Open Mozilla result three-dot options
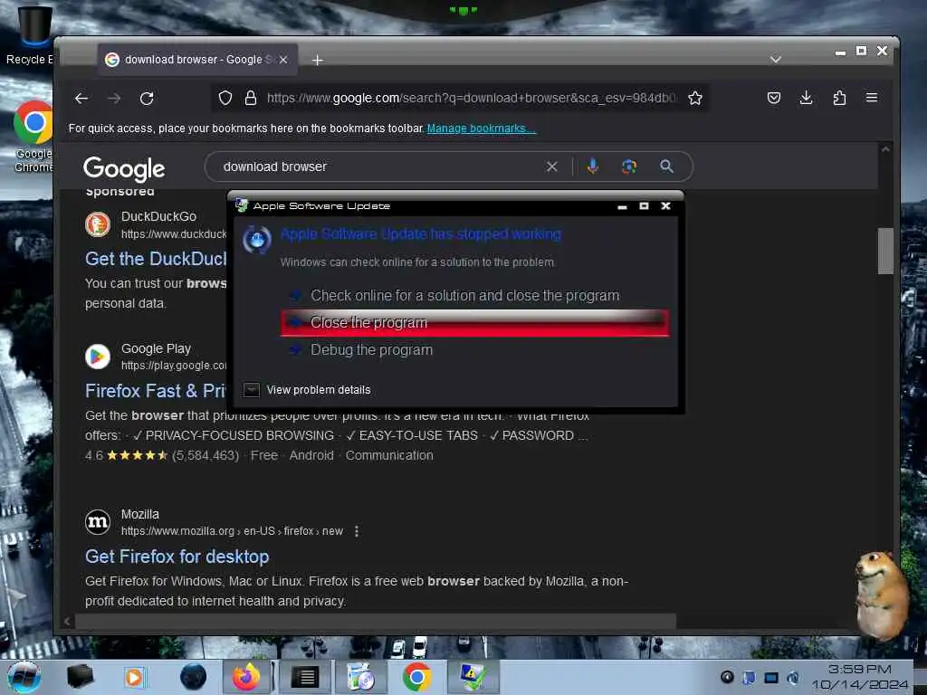The image size is (927, 695). click(357, 531)
